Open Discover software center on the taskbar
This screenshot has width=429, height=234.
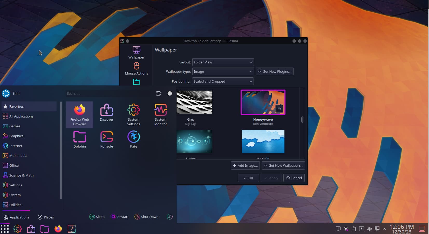pos(31,229)
